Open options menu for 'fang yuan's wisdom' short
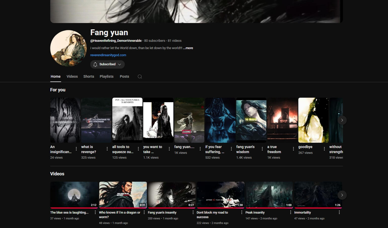 click(262, 149)
